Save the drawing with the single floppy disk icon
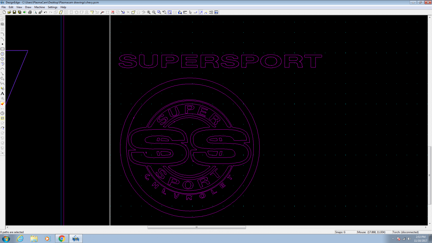The height and width of the screenshot is (243, 432). click(14, 12)
